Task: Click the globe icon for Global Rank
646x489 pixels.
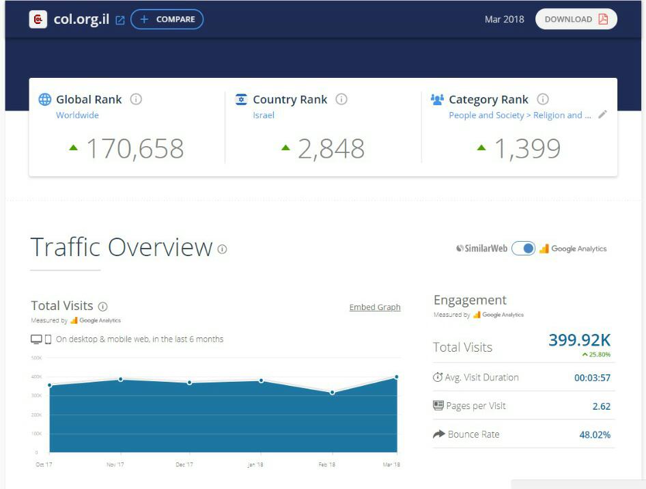Action: pos(45,100)
